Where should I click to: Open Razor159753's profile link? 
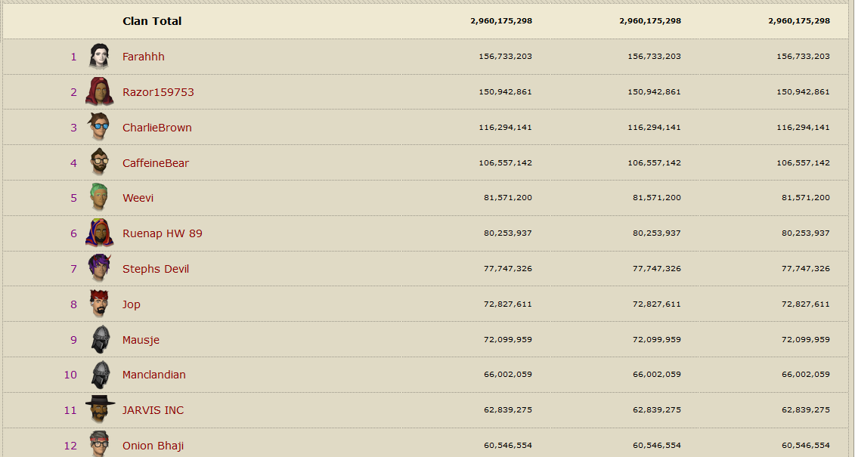(158, 92)
